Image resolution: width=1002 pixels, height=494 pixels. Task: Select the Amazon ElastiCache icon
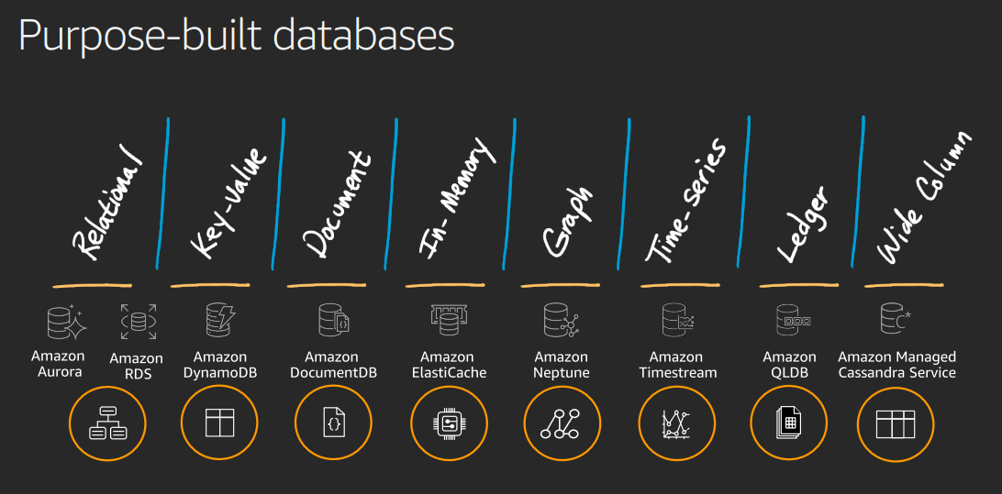pyautogui.click(x=447, y=320)
